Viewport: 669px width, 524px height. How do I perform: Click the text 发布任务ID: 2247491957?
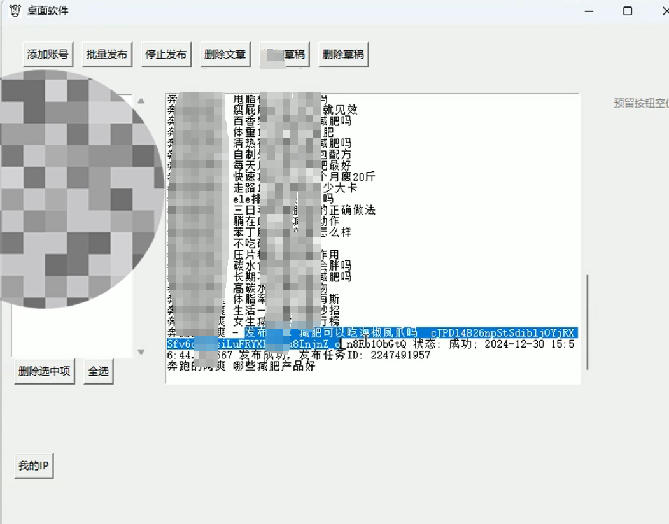(364, 355)
